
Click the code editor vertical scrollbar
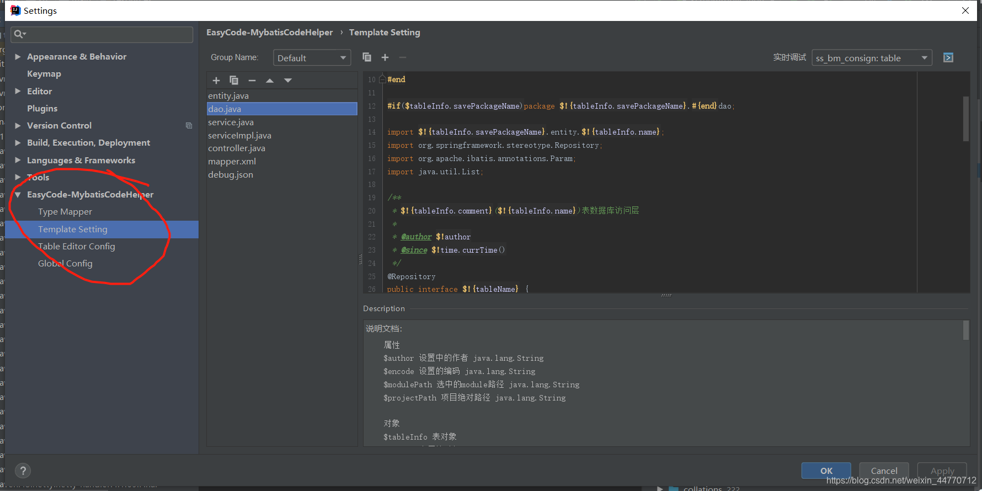point(966,119)
